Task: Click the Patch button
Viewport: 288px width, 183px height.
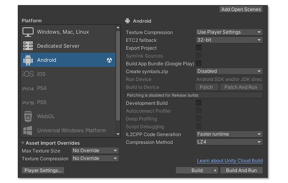Action: coord(207,87)
